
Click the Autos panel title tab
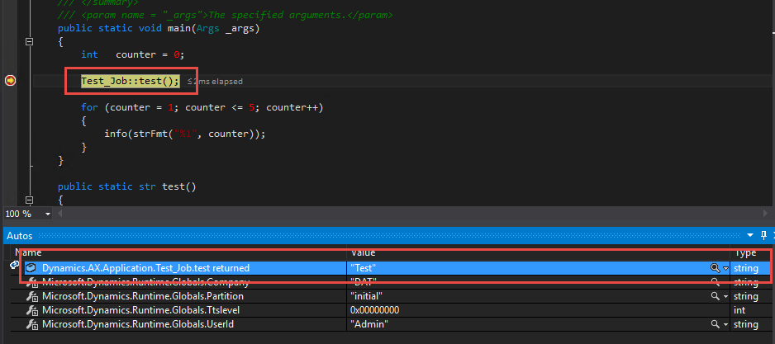click(x=20, y=236)
